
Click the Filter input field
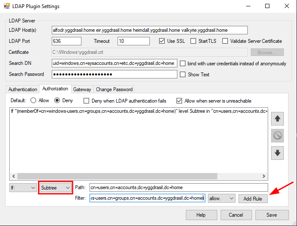click(x=147, y=198)
